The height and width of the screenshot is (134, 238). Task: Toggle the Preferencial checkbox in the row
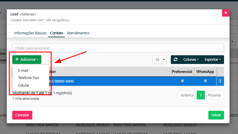coord(182,81)
